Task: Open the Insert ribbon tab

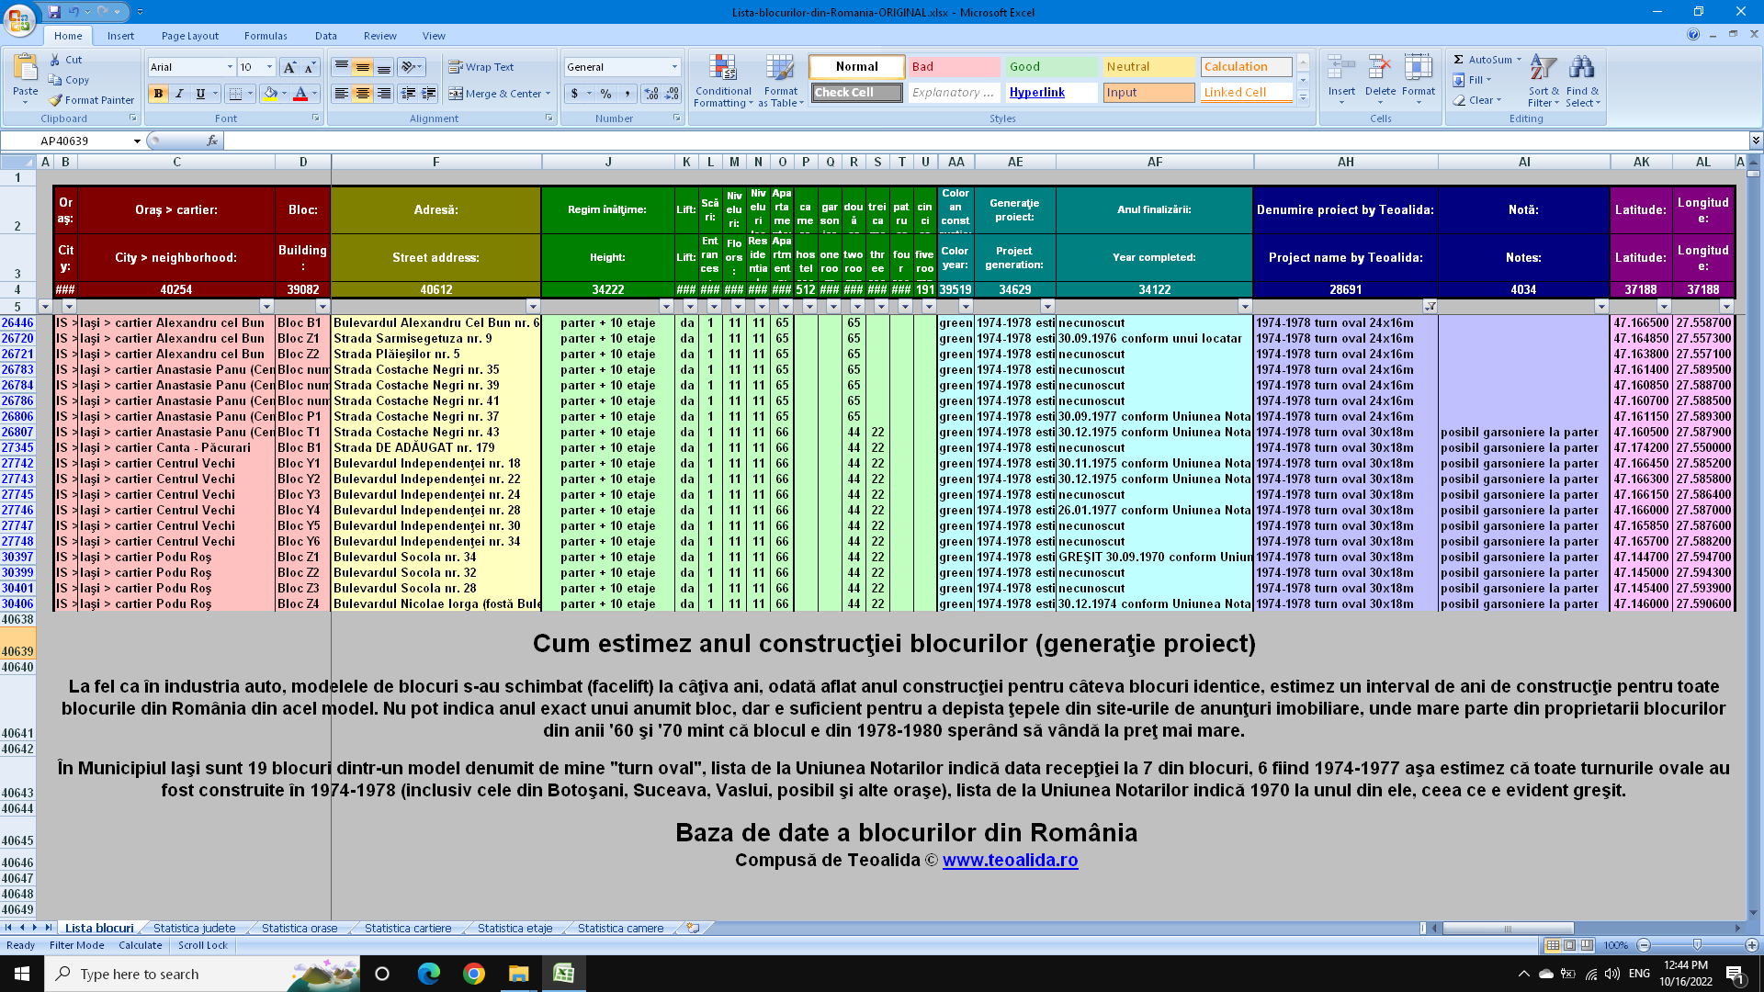Action: [x=120, y=36]
